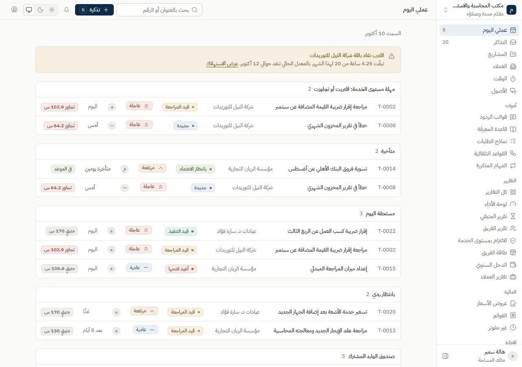Screen dimensions: 522x367
Task: Focus the search field بحث بالعنوان أو الرقم
Action: (159, 10)
